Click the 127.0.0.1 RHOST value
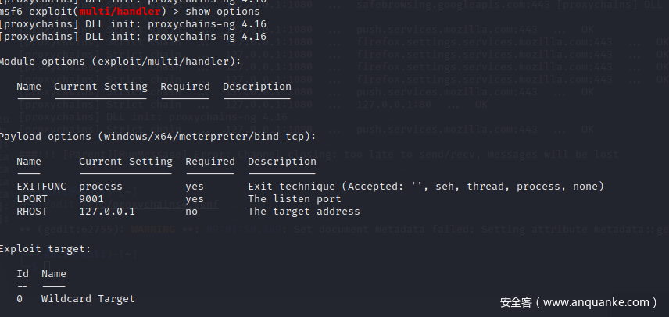This screenshot has width=669, height=317. [x=107, y=212]
